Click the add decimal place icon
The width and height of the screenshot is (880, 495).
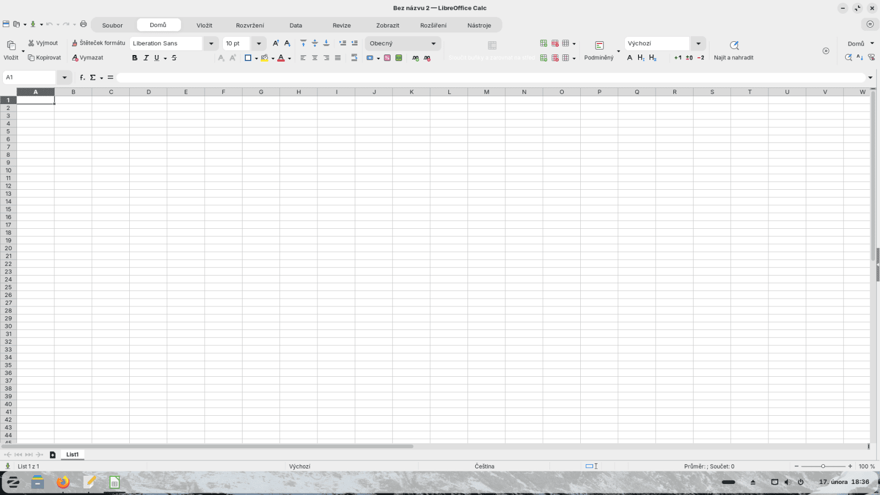[x=415, y=58]
